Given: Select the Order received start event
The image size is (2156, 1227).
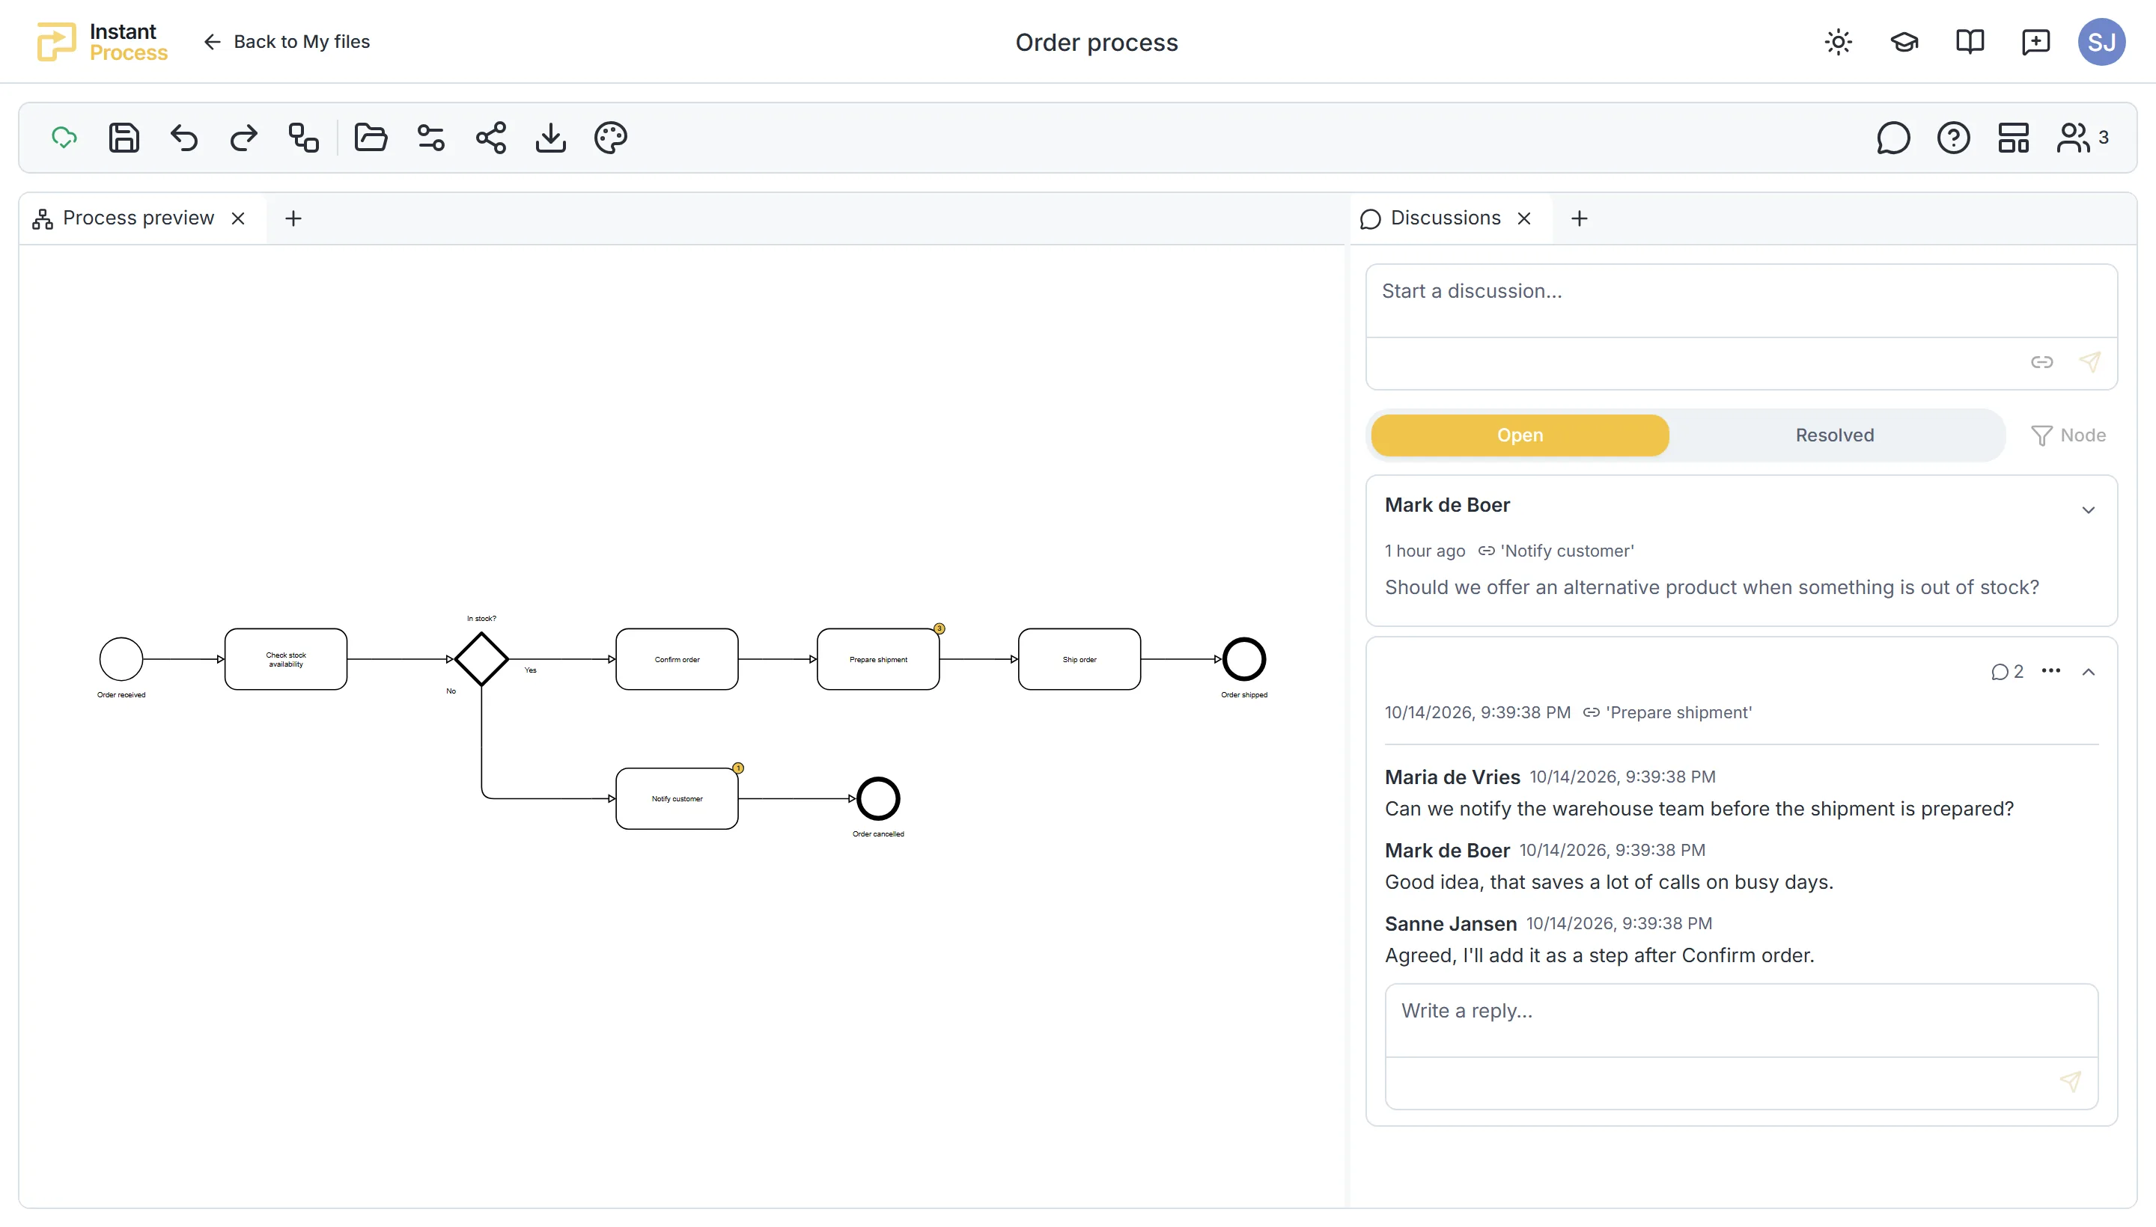Looking at the screenshot, I should [x=121, y=659].
